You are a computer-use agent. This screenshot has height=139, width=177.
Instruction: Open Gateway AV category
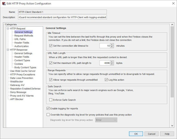tap(17, 85)
